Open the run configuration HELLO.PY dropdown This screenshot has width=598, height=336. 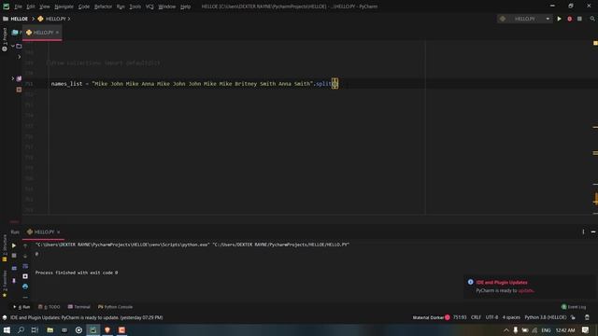[525, 19]
